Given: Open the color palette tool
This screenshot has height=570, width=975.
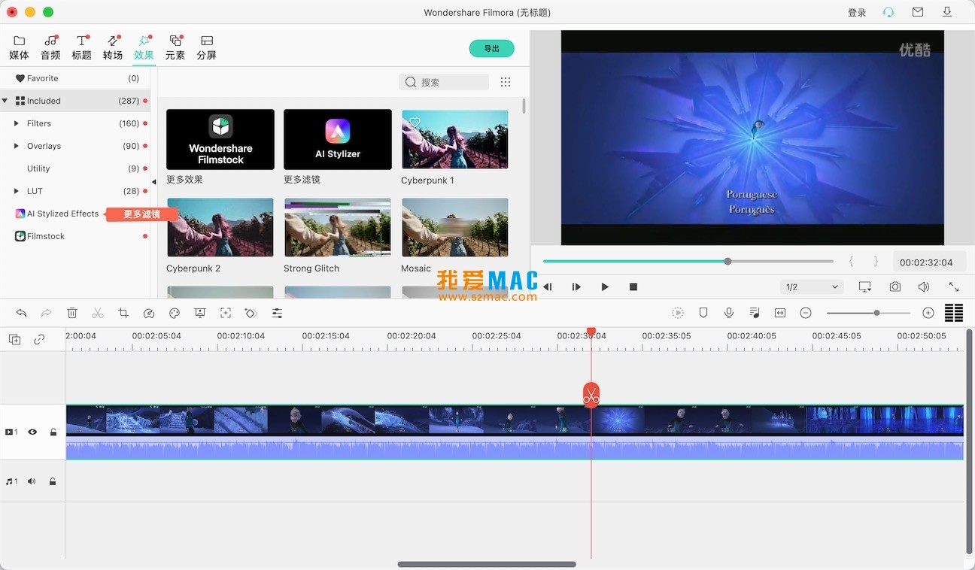Looking at the screenshot, I should tap(175, 313).
